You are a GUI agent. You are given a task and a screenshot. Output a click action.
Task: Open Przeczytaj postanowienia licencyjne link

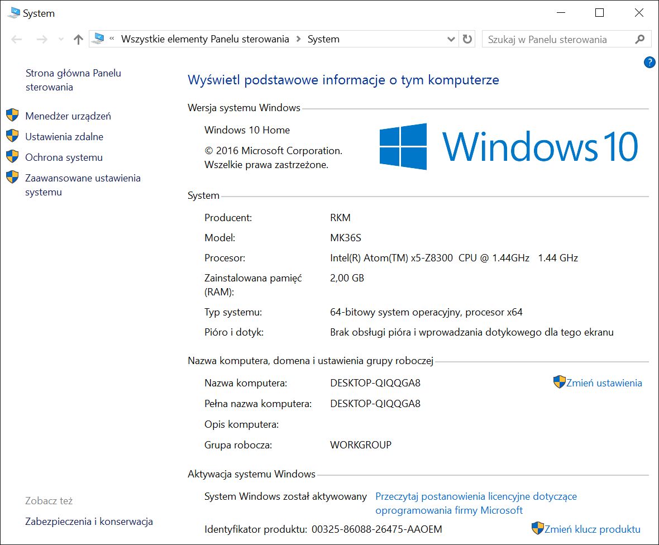pyautogui.click(x=476, y=504)
